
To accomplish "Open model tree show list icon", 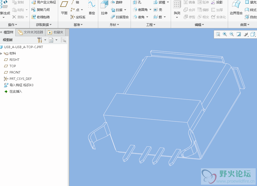I will point(51,40).
